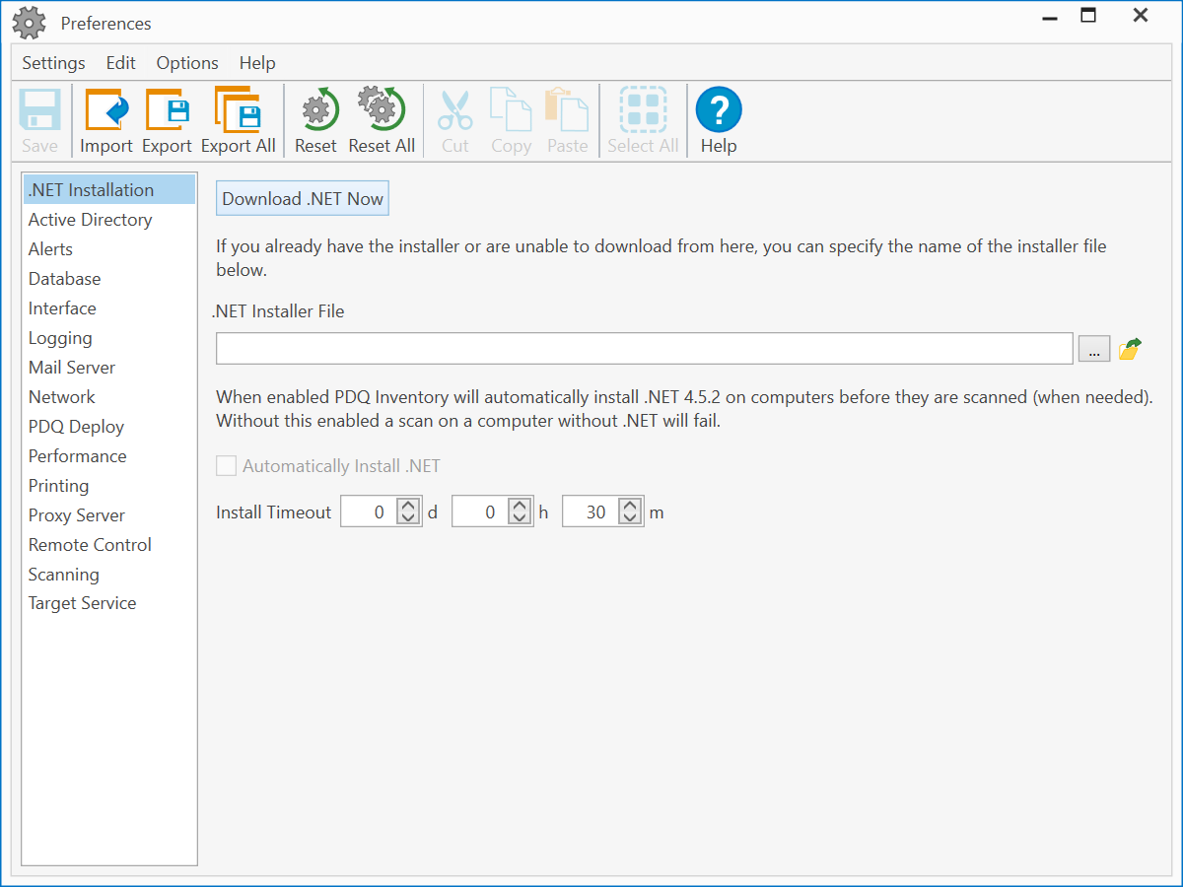The height and width of the screenshot is (887, 1183).
Task: Click the Reset All gears icon
Action: pos(382,109)
